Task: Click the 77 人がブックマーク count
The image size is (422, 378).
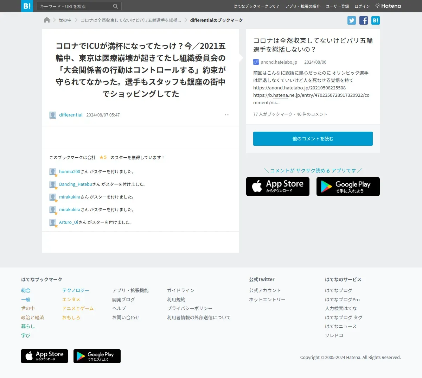Action: point(273,114)
